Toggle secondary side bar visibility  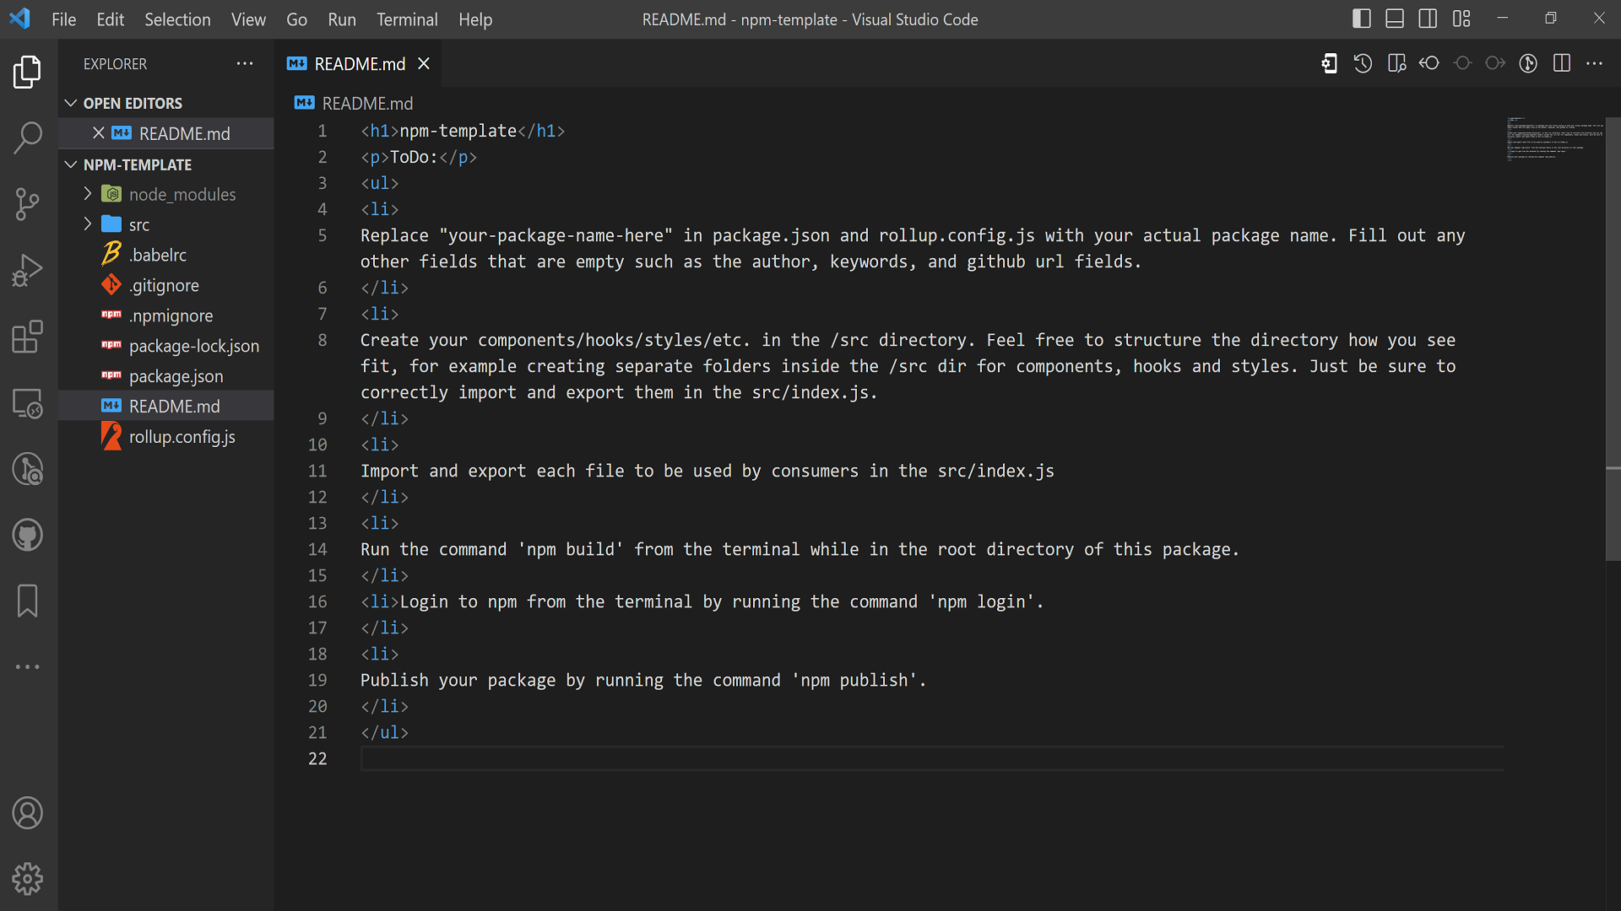(x=1428, y=19)
